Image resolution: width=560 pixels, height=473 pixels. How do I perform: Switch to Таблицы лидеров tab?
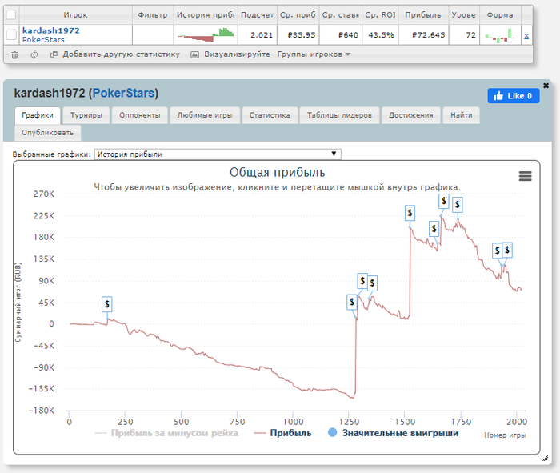click(x=339, y=115)
